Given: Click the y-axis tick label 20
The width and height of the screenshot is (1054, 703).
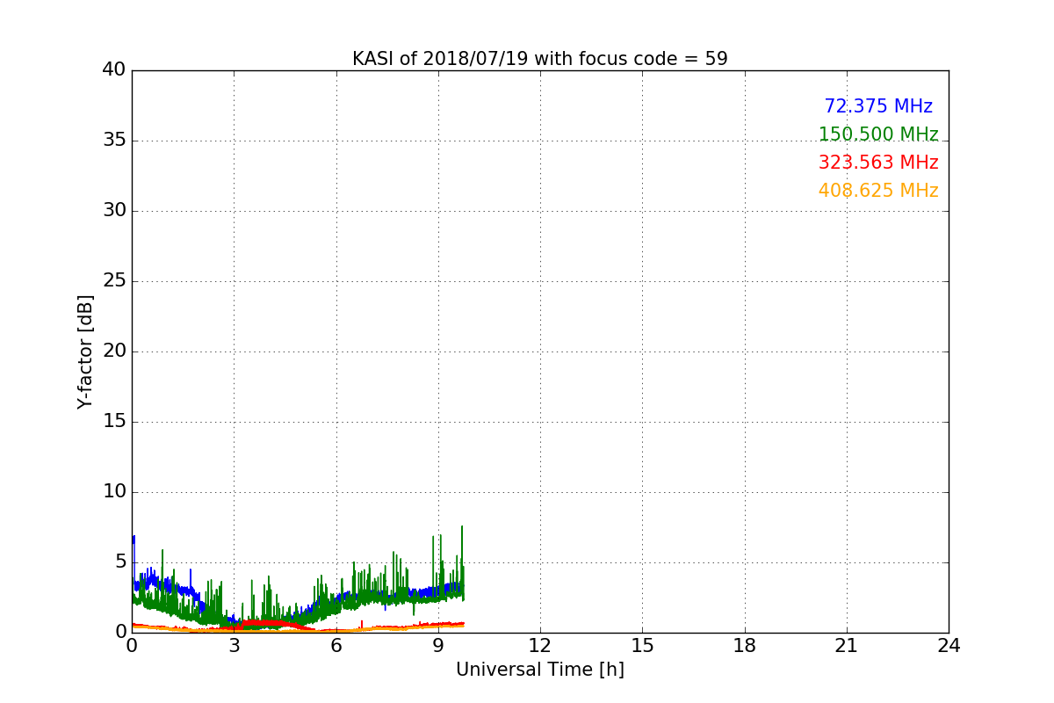Looking at the screenshot, I should coord(114,351).
